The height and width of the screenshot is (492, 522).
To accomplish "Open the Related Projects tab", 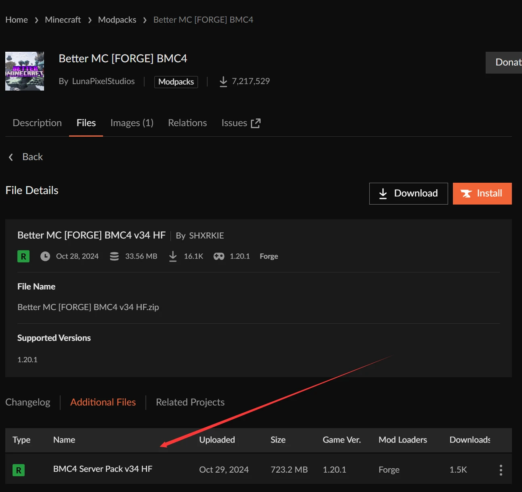I will pyautogui.click(x=190, y=402).
